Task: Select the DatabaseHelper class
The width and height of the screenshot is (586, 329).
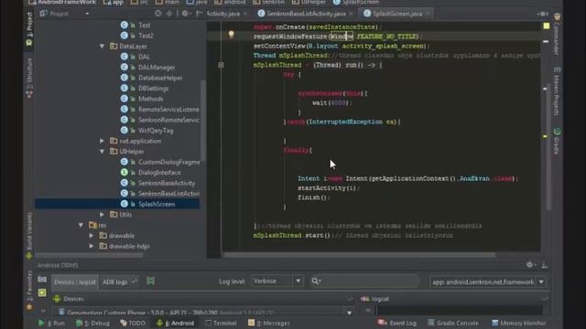Action: 160,78
